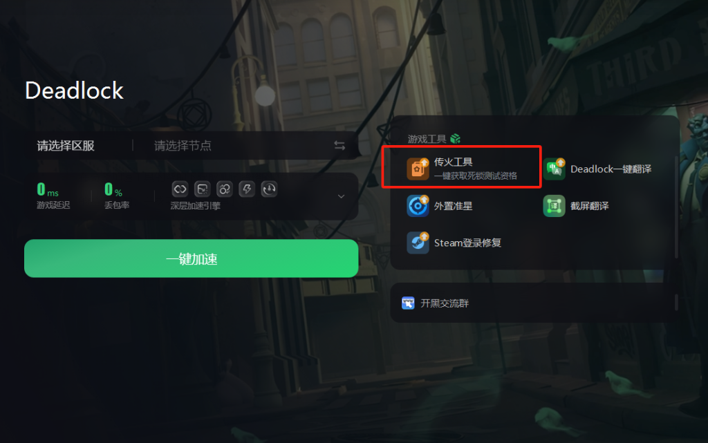Toggle the lightning bolt acceleration engine icon
This screenshot has height=443, width=708.
[247, 189]
